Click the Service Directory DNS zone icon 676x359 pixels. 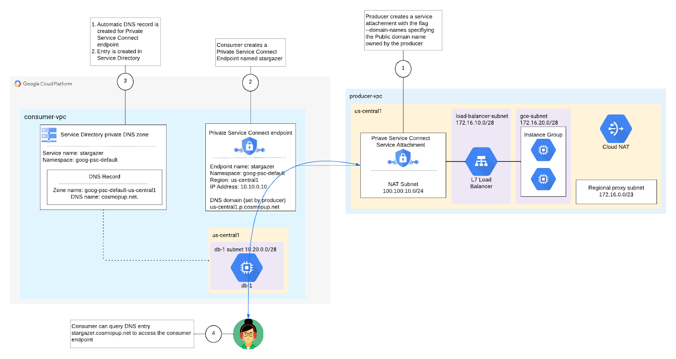[x=49, y=135]
